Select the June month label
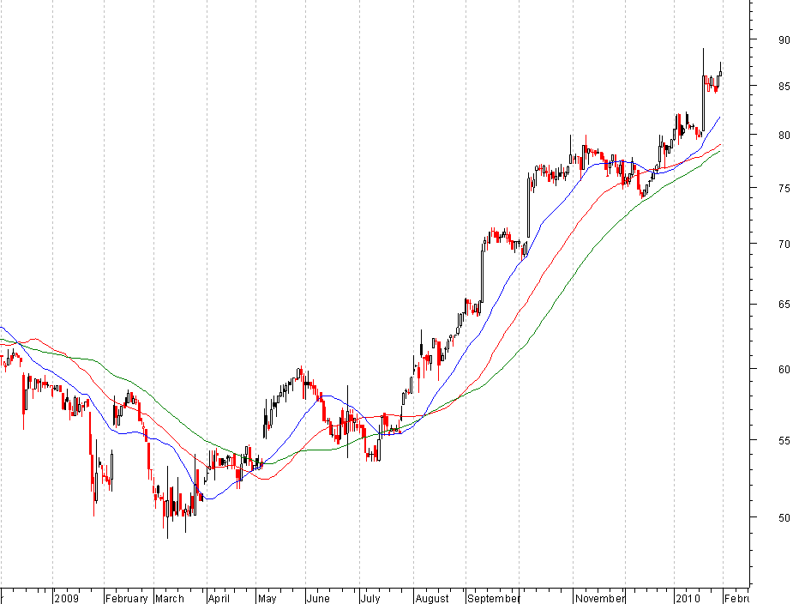The width and height of the screenshot is (793, 604). coord(318,599)
